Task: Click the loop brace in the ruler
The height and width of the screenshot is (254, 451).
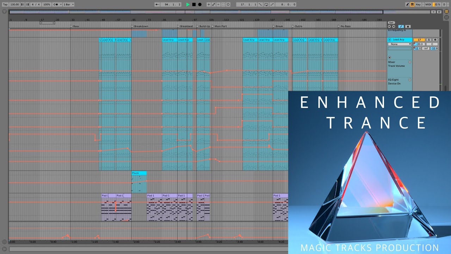Action: click(47, 23)
